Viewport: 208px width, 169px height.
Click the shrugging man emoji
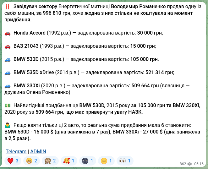(x=8, y=125)
